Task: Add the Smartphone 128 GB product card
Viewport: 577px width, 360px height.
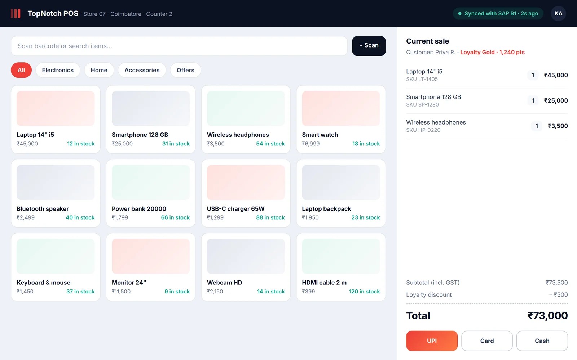Action: (x=151, y=119)
